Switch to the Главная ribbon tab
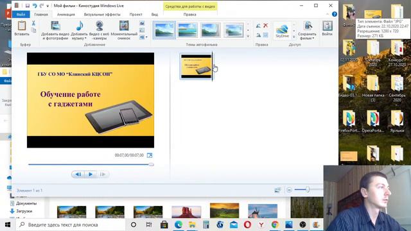The width and height of the screenshot is (411, 231). pyautogui.click(x=41, y=14)
